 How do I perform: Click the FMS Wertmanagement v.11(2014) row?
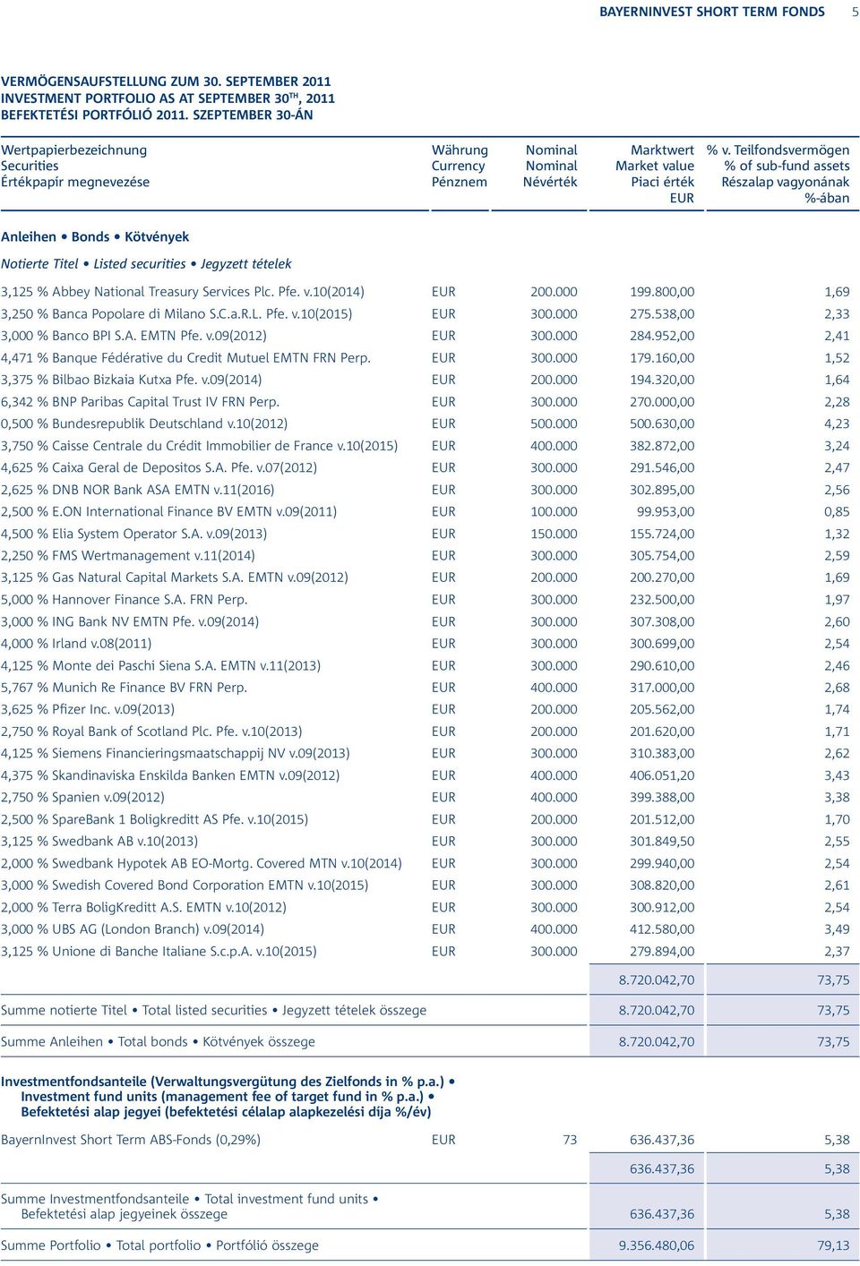[426, 555]
